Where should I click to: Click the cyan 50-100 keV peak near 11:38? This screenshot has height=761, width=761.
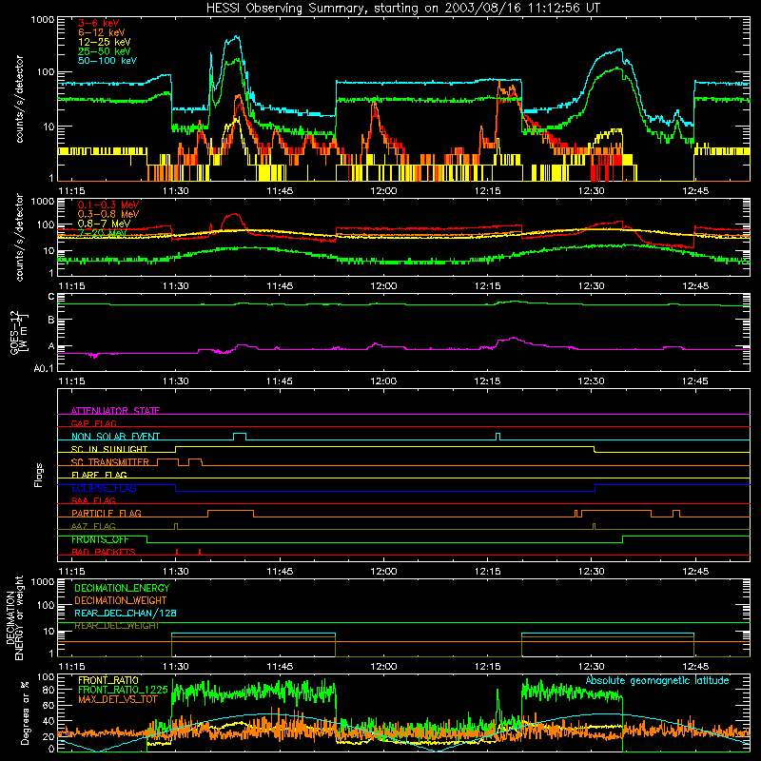point(236,37)
